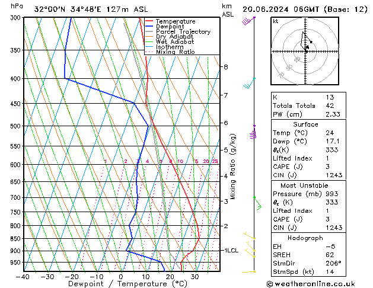This screenshot has width=373, height=288.
Task: Click the 'Dry Adiabat' legend entry
Action: pos(174,37)
